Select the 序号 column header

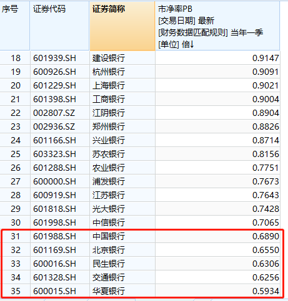15,26
